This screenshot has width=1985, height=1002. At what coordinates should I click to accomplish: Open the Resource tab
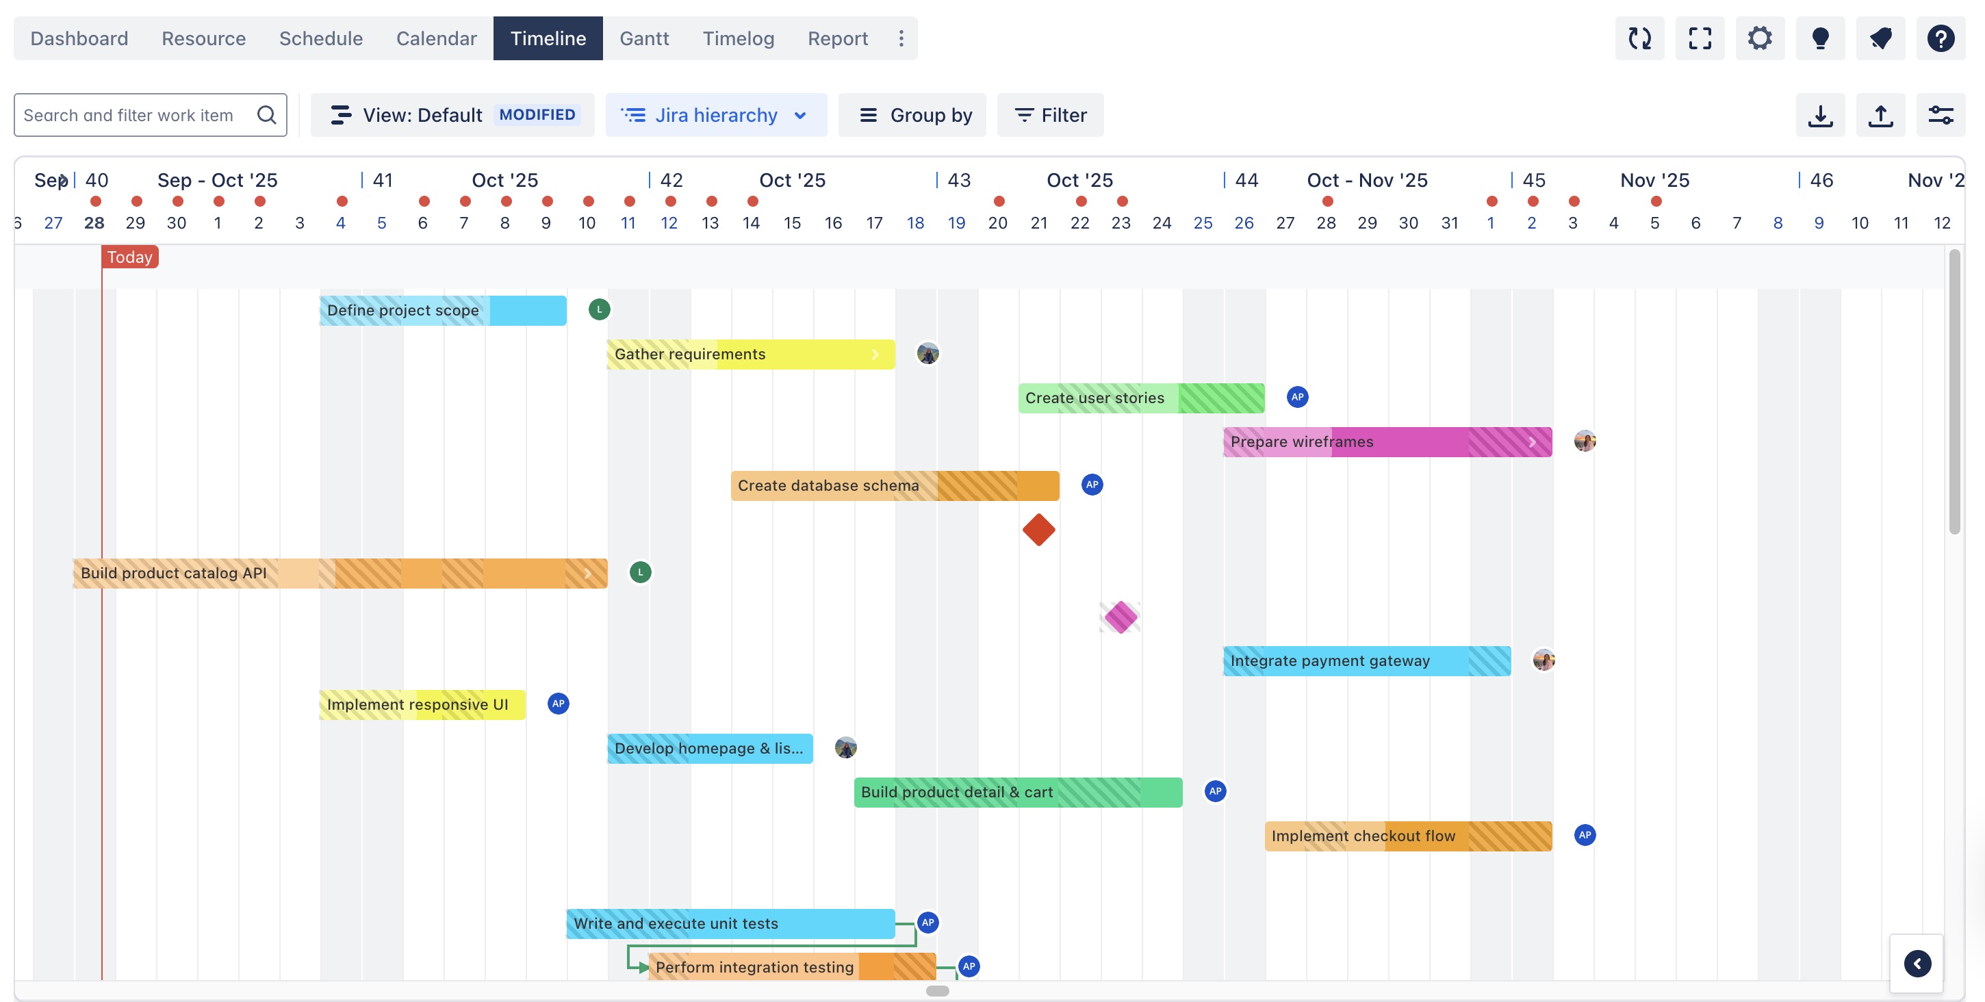pos(203,38)
